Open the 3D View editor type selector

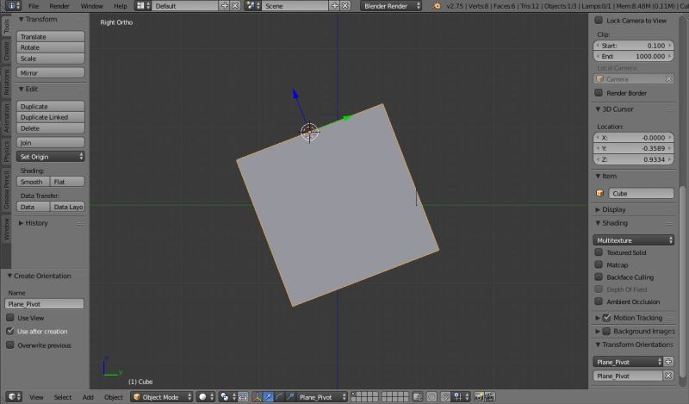(14, 397)
